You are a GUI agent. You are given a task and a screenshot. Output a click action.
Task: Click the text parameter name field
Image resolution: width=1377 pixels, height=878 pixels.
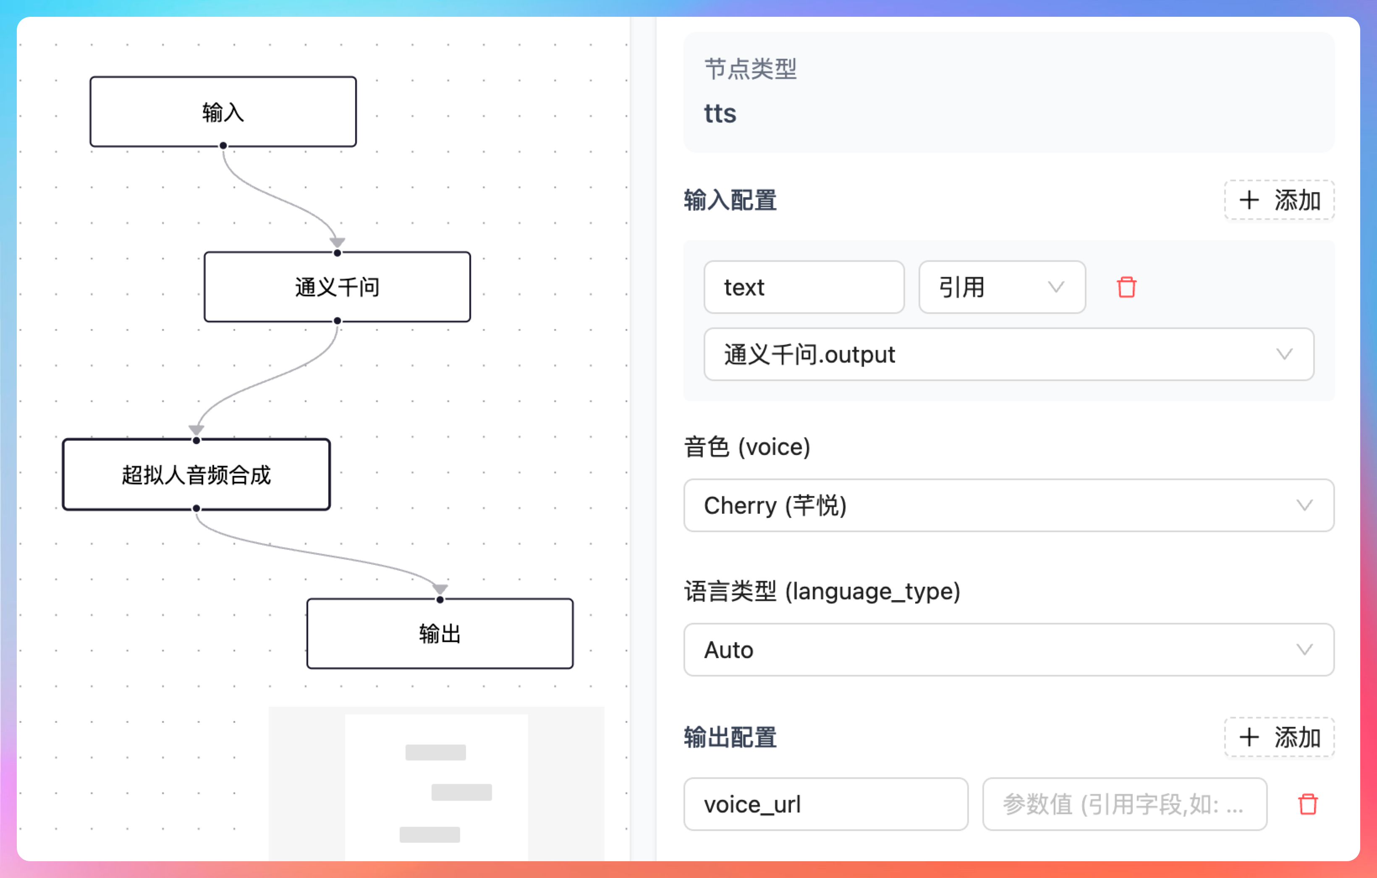[804, 287]
